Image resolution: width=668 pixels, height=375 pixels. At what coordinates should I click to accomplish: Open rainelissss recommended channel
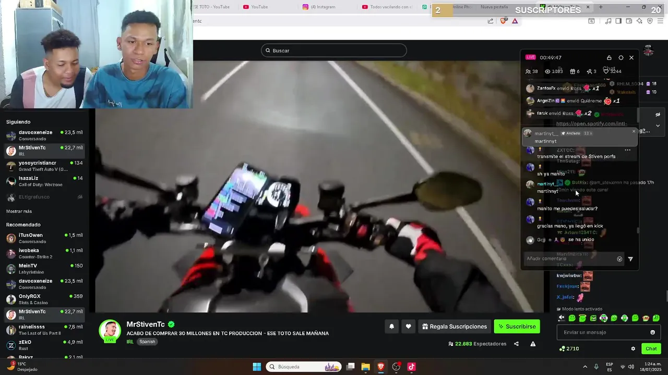pos(44,330)
